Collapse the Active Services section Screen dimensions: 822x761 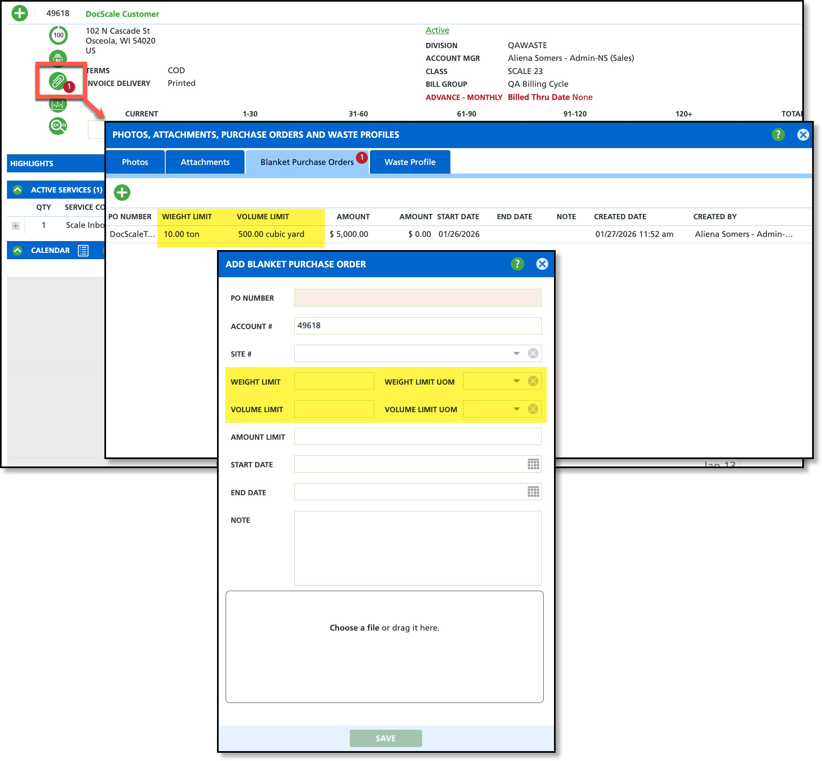pos(17,190)
